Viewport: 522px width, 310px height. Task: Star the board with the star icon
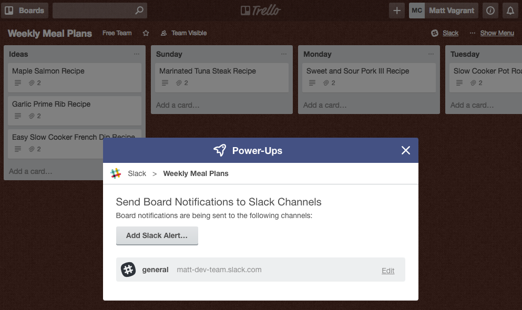click(146, 33)
